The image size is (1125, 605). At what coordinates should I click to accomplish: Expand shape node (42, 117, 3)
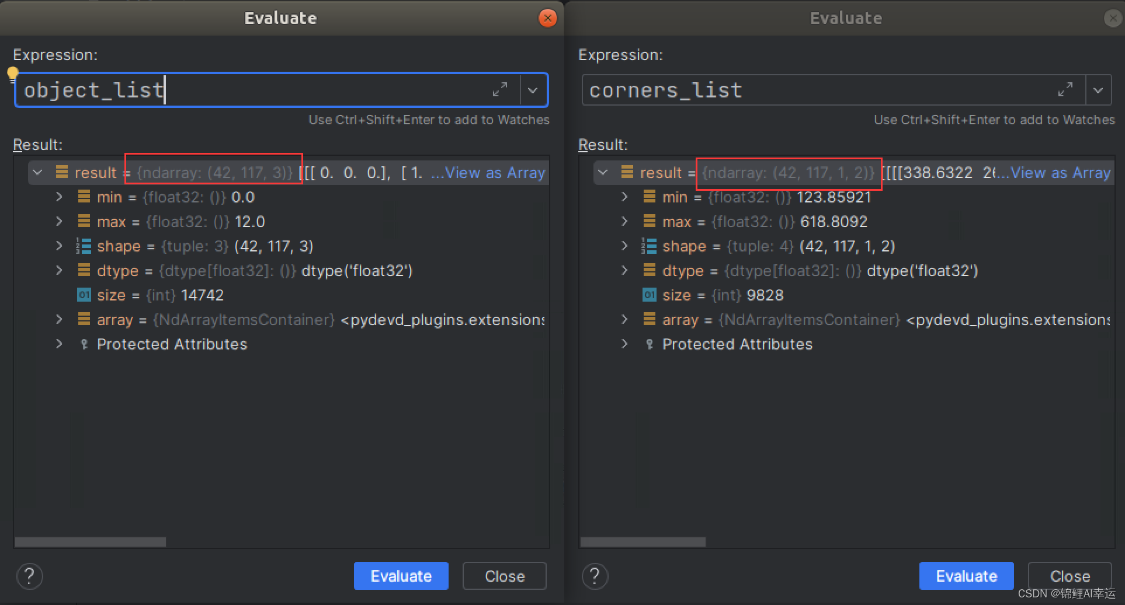click(59, 246)
